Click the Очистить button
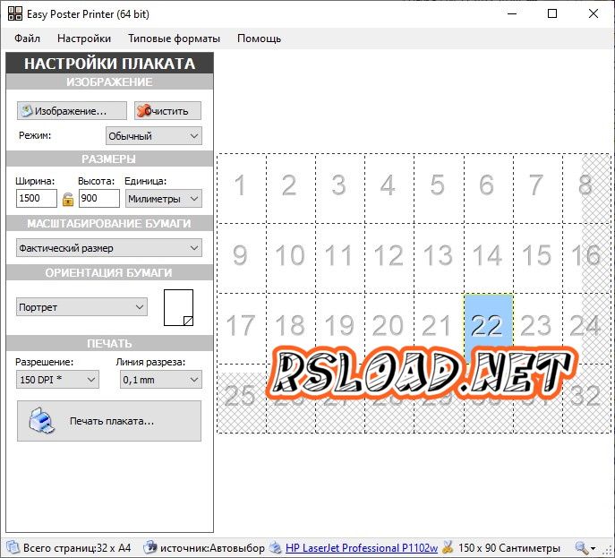The height and width of the screenshot is (558, 615). tap(167, 111)
